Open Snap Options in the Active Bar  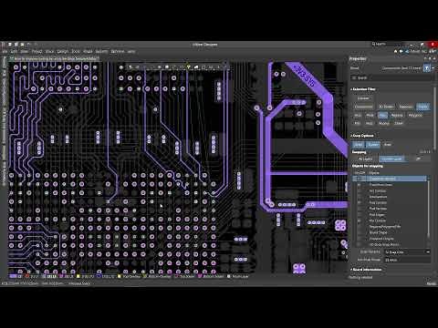pos(137,67)
